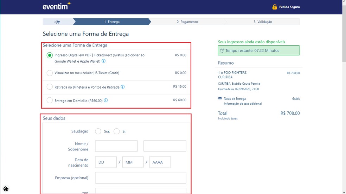Click 'Quinta-feira, 07/09/2023, 21:00' date text
This screenshot has width=346, height=194.
[x=238, y=89]
